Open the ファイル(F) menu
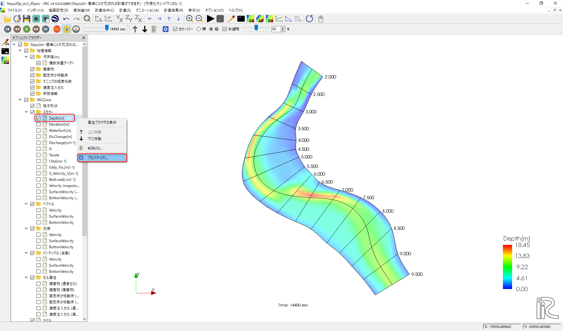The height and width of the screenshot is (331, 563). tap(15, 10)
